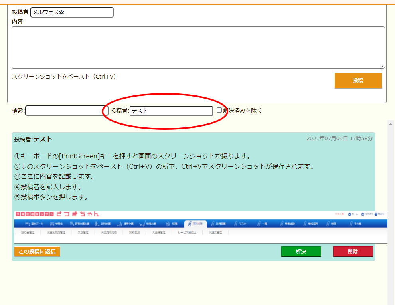Image resolution: width=395 pixels, height=305 pixels.
Task: Mark the post with green 解決 button
Action: (301, 252)
